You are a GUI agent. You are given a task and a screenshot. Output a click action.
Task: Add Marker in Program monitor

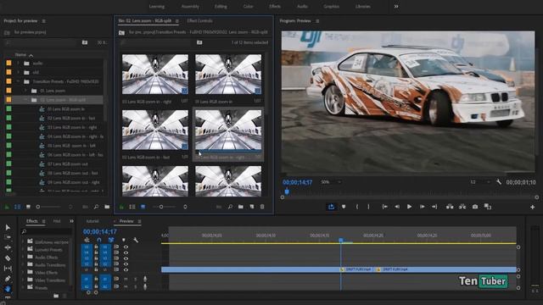[344, 207]
